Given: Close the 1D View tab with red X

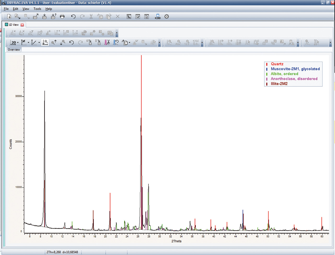Looking at the screenshot, I should point(22,25).
